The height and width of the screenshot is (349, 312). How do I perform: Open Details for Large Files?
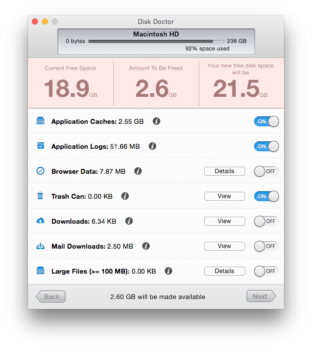tap(225, 271)
